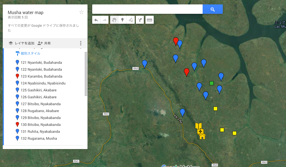286x167 pixels.
Task: Focus the map search input field
Action: point(147,9)
